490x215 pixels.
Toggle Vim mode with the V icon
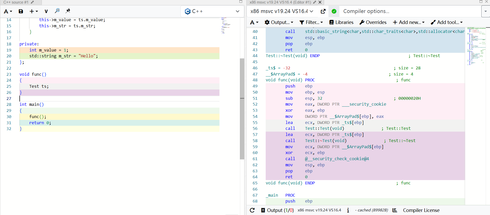pos(46,11)
